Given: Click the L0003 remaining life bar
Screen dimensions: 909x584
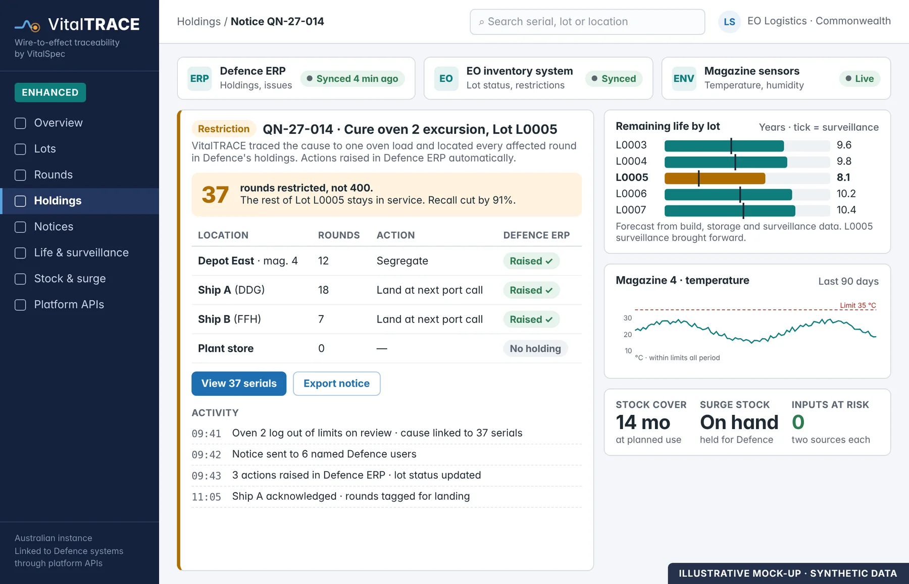Looking at the screenshot, I should 724,146.
